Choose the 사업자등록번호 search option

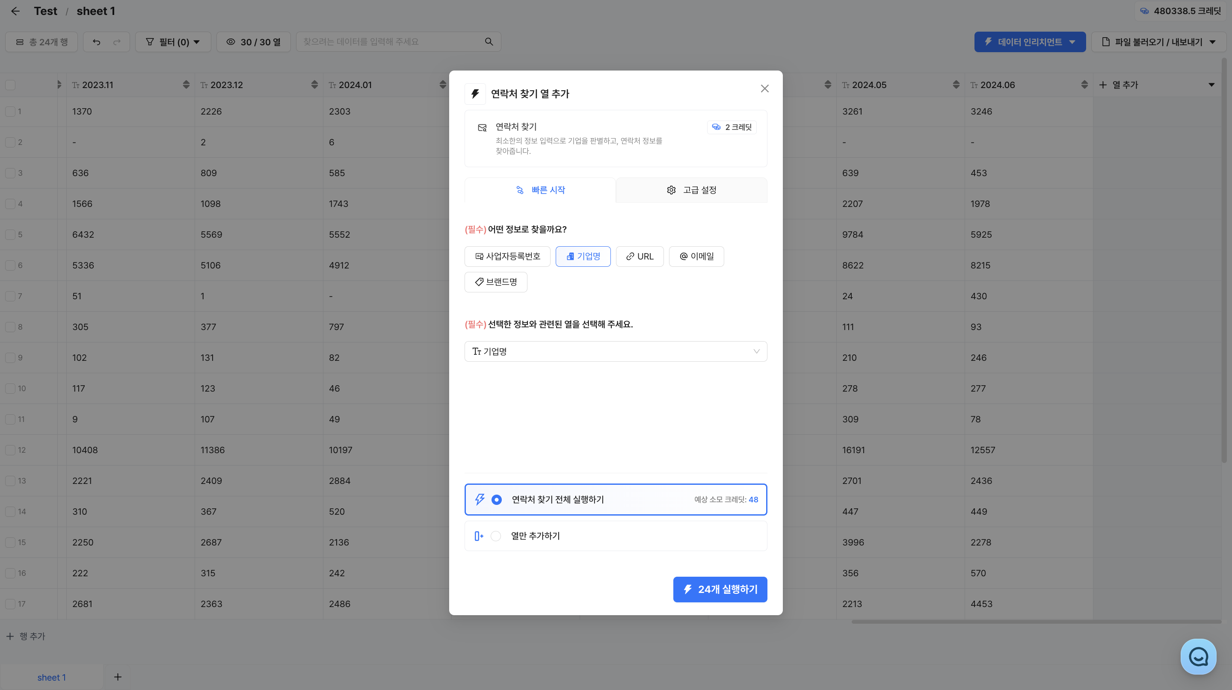pos(507,257)
